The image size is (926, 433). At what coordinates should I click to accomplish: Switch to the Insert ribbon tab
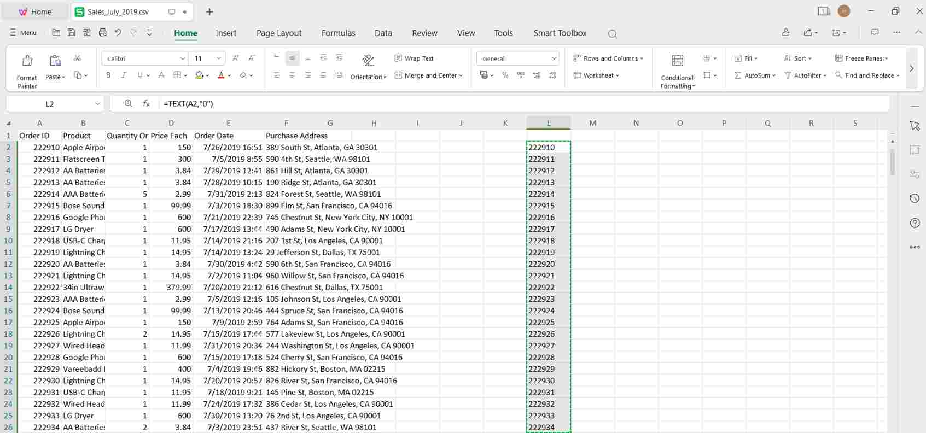[226, 33]
